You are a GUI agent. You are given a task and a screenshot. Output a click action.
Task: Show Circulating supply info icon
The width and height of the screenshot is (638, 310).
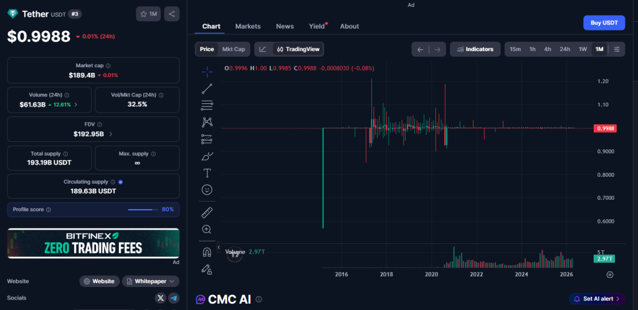[x=113, y=182]
